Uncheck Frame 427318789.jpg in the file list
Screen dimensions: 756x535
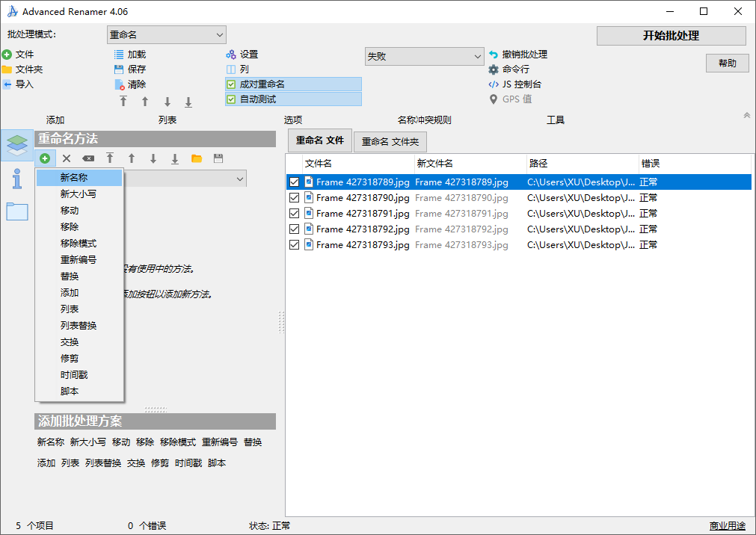point(294,182)
